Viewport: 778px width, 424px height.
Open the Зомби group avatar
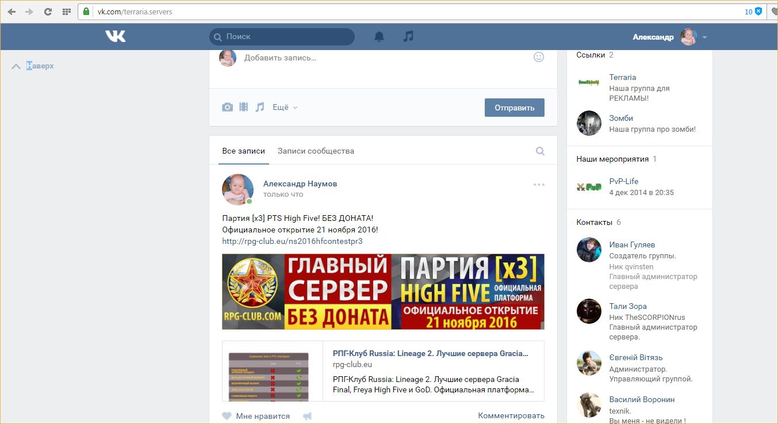589,123
